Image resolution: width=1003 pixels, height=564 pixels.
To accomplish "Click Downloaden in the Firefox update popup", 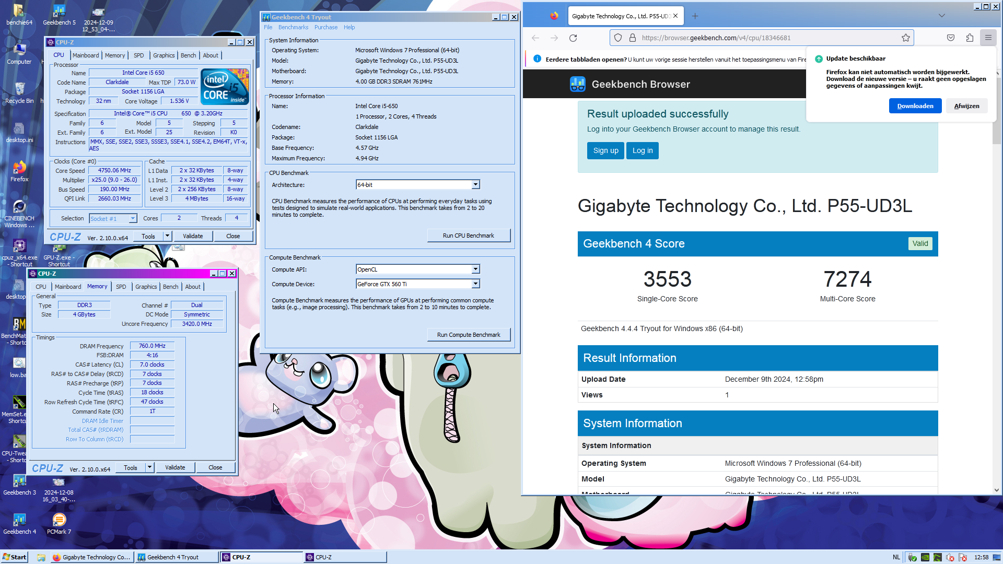I will click(915, 106).
